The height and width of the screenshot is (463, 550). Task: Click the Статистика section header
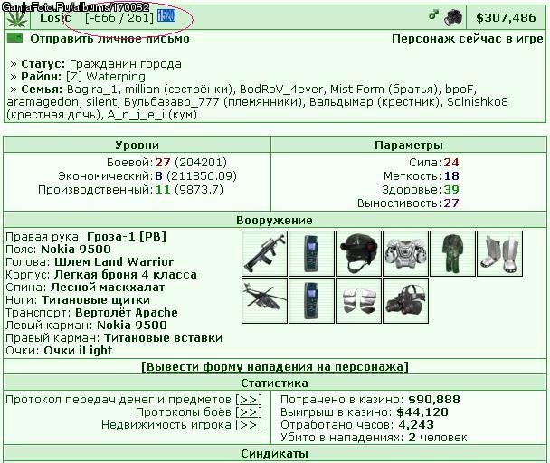click(275, 383)
